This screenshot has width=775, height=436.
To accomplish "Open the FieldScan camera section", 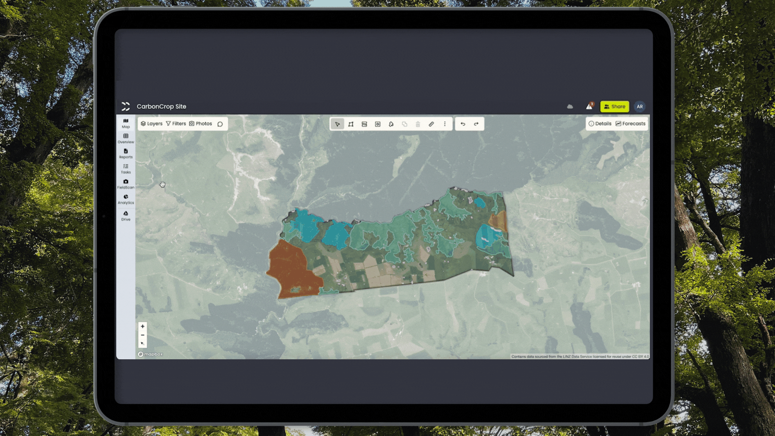I will (126, 184).
